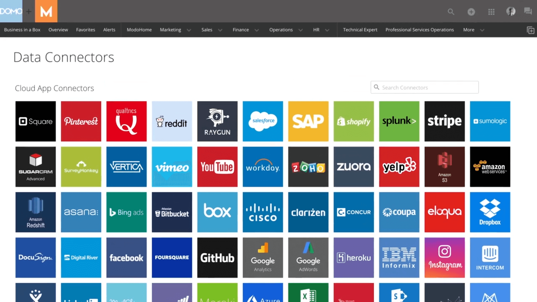Open the Bing ads connector
Image resolution: width=537 pixels, height=302 pixels.
(126, 212)
